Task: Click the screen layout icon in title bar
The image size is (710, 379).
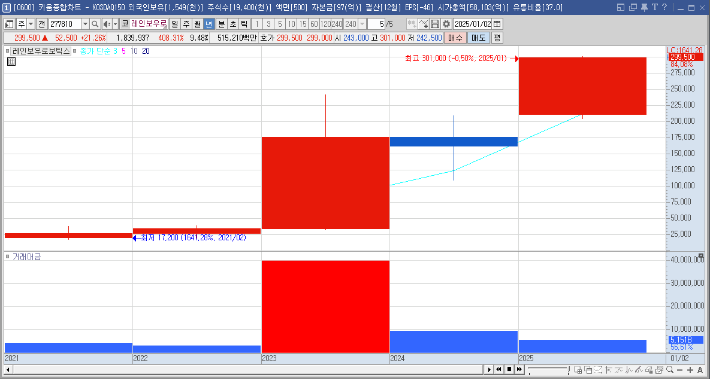Action: pyautogui.click(x=621, y=7)
